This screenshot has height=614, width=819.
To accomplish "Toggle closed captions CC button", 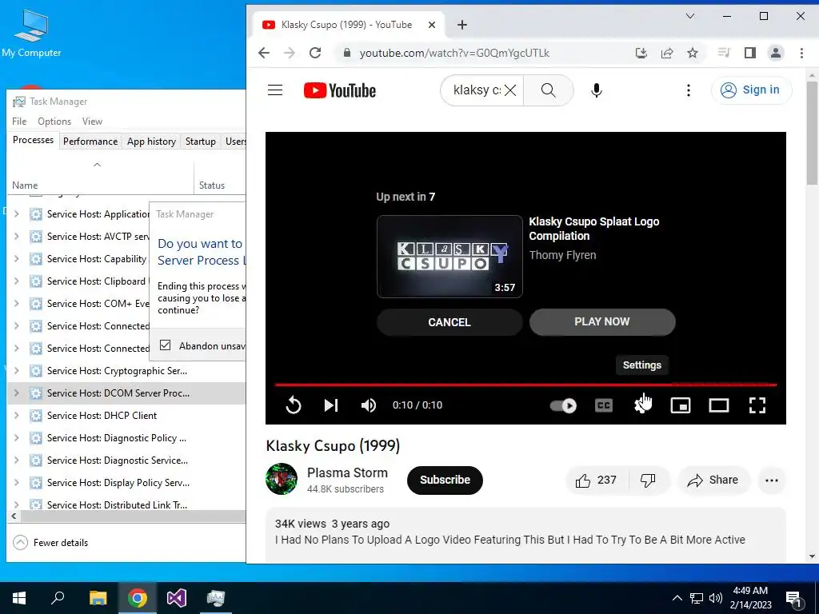I will [604, 405].
